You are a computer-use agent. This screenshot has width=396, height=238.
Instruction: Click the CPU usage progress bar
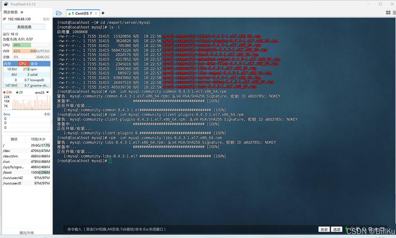pos(31,45)
